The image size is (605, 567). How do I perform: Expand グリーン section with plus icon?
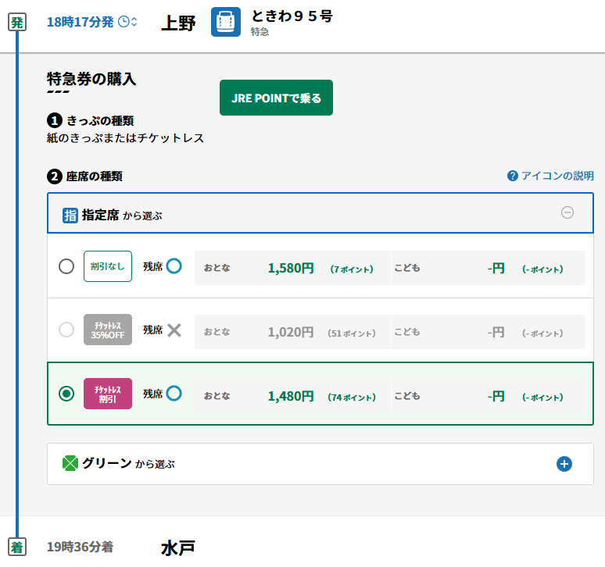[x=564, y=464]
